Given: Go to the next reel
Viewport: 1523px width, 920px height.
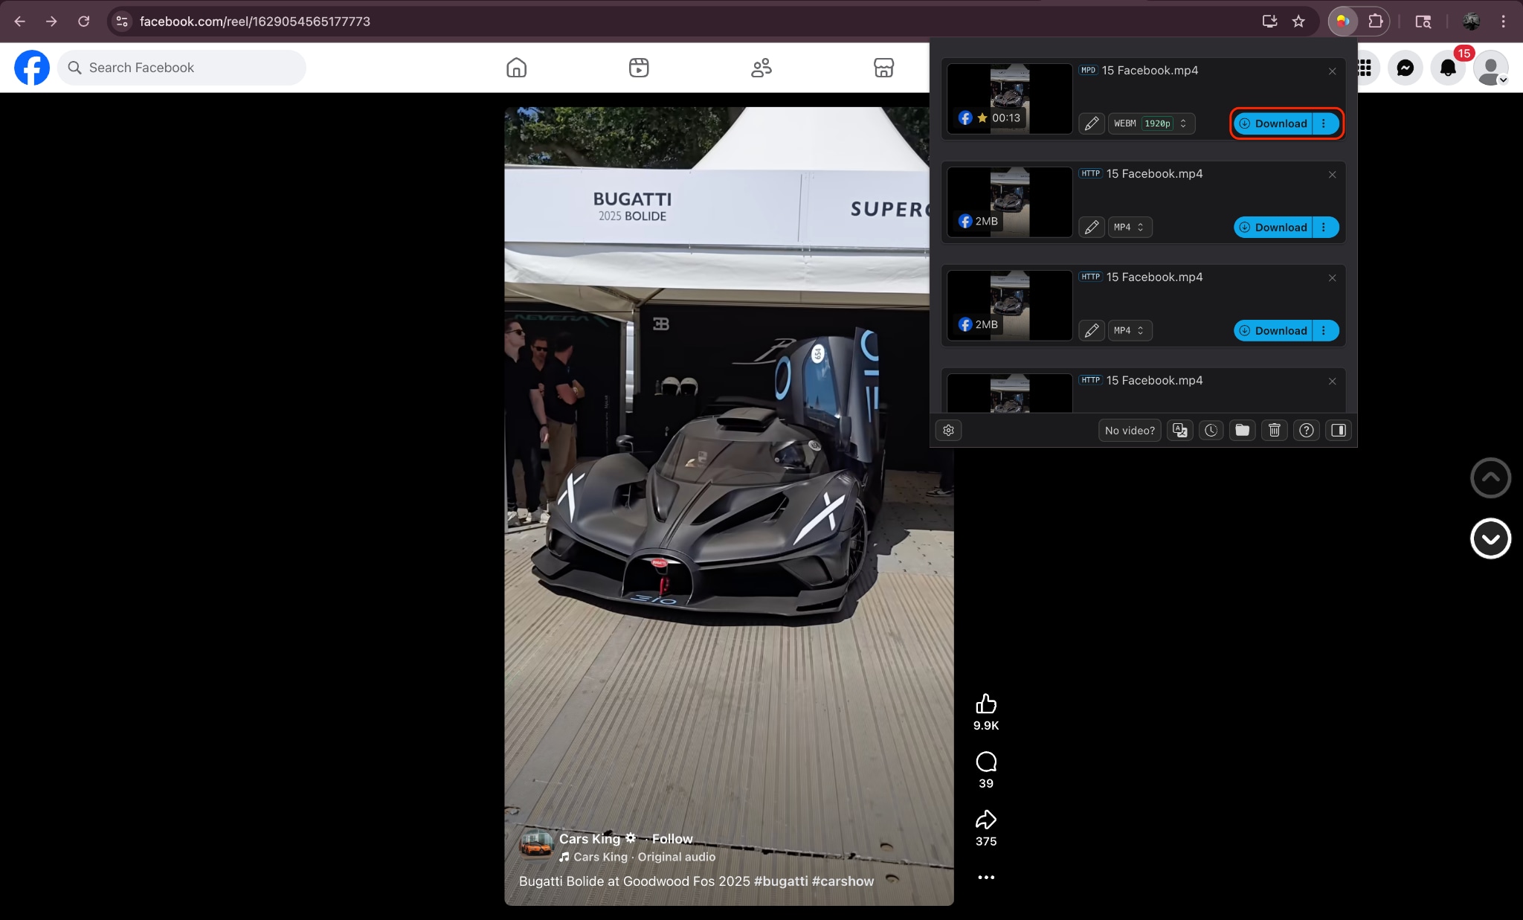Looking at the screenshot, I should (x=1490, y=538).
